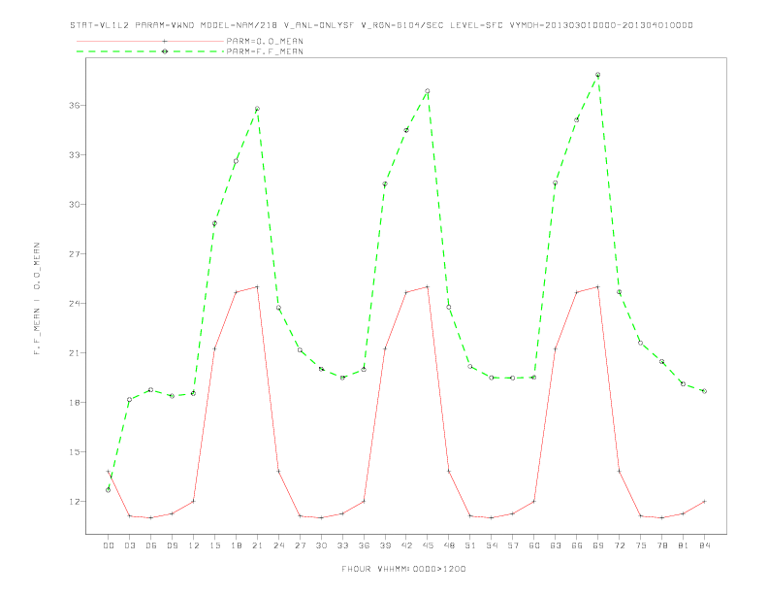Screen dimensions: 768x594
Task: Click the x-axis tick label 54
Action: tap(492, 545)
